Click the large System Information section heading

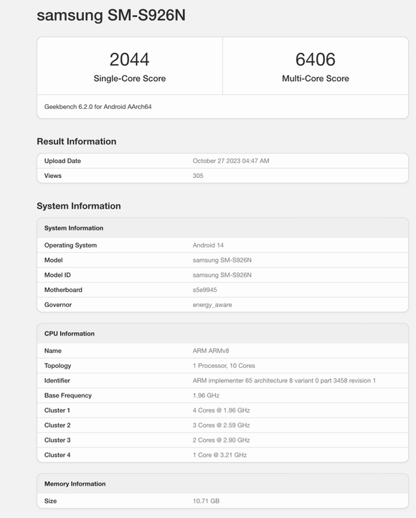[79, 206]
